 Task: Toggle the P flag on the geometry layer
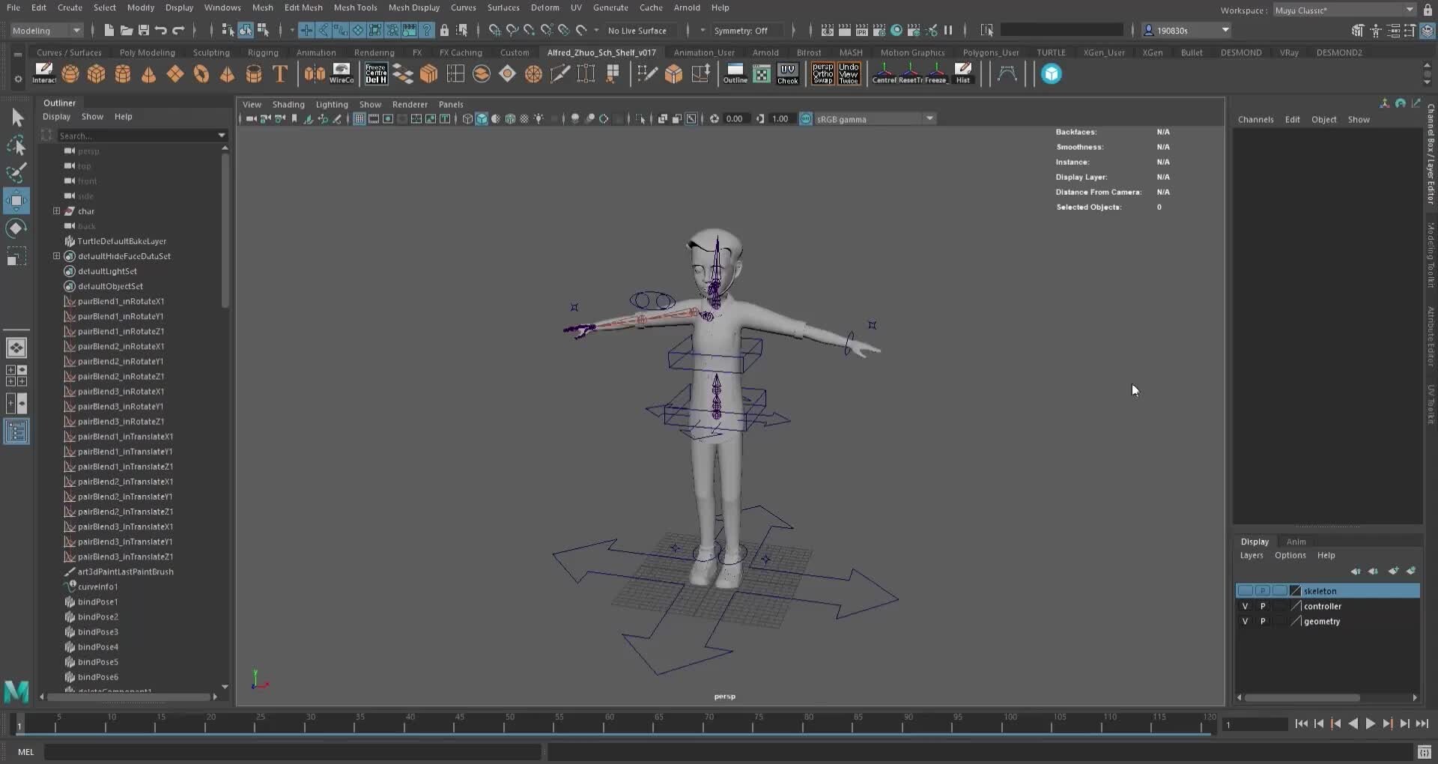[x=1262, y=621]
